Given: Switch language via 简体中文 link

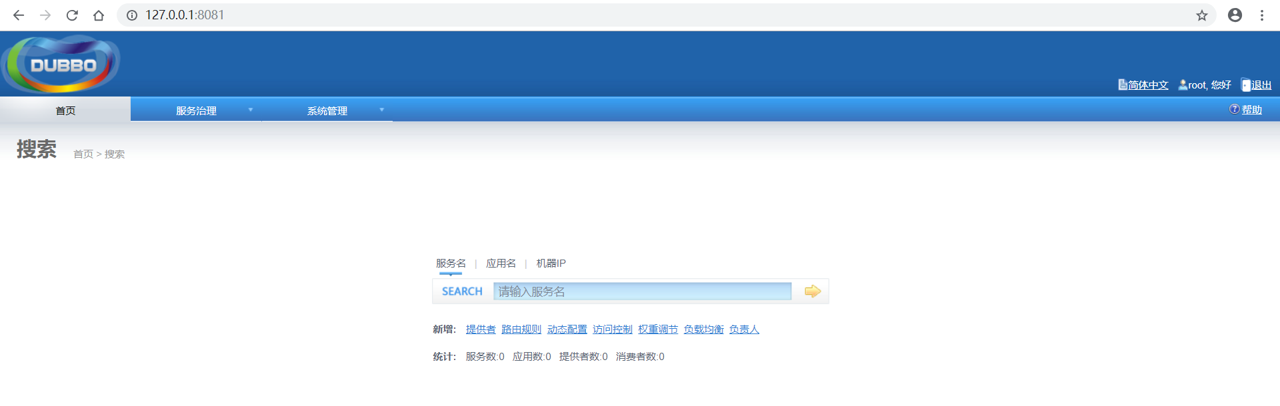Looking at the screenshot, I should 1148,85.
